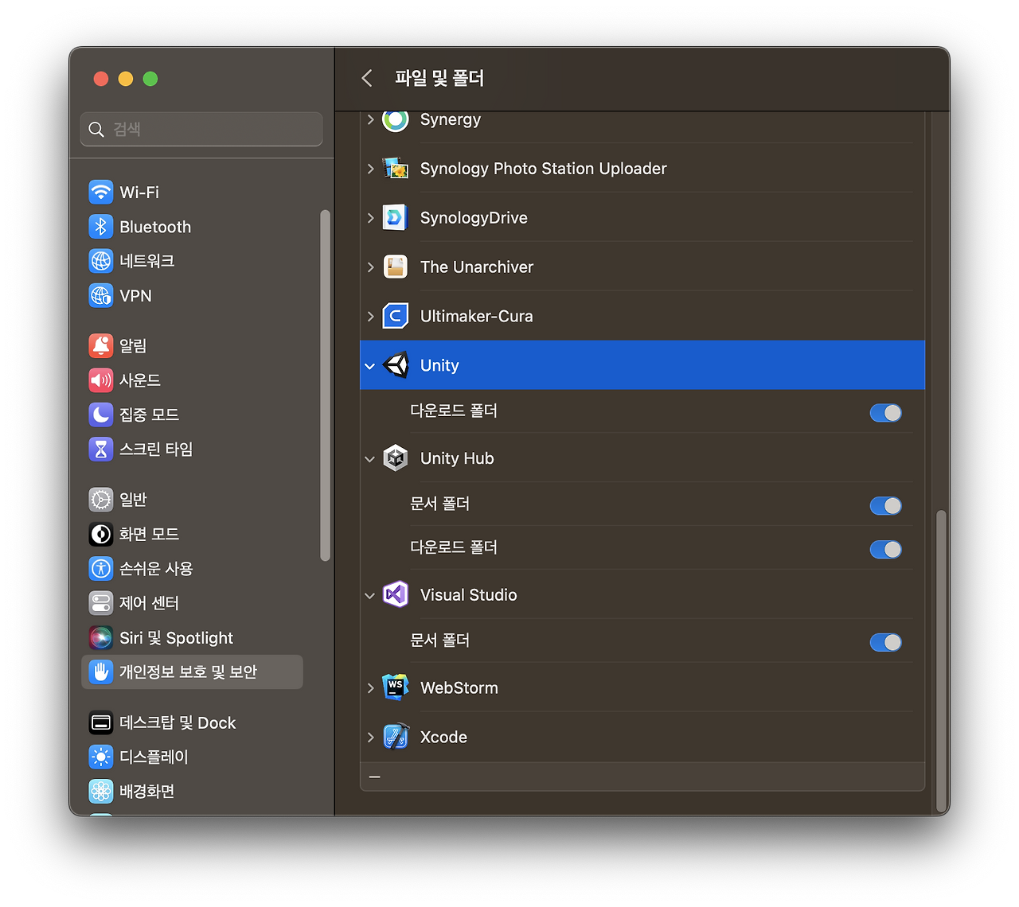
Task: Click the minus remove button below list
Action: [375, 777]
